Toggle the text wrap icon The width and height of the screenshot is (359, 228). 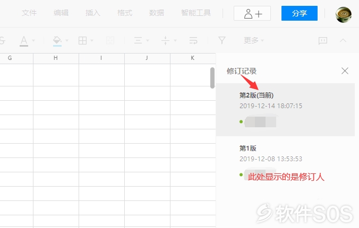point(193,41)
